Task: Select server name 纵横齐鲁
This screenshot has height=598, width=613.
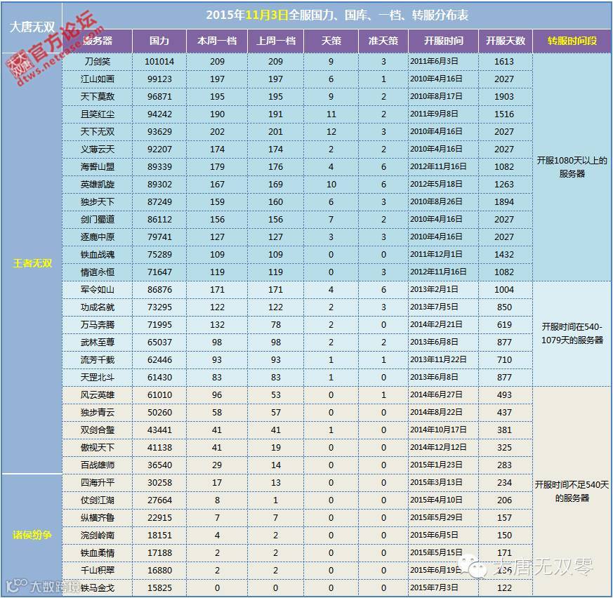Action: [x=98, y=518]
